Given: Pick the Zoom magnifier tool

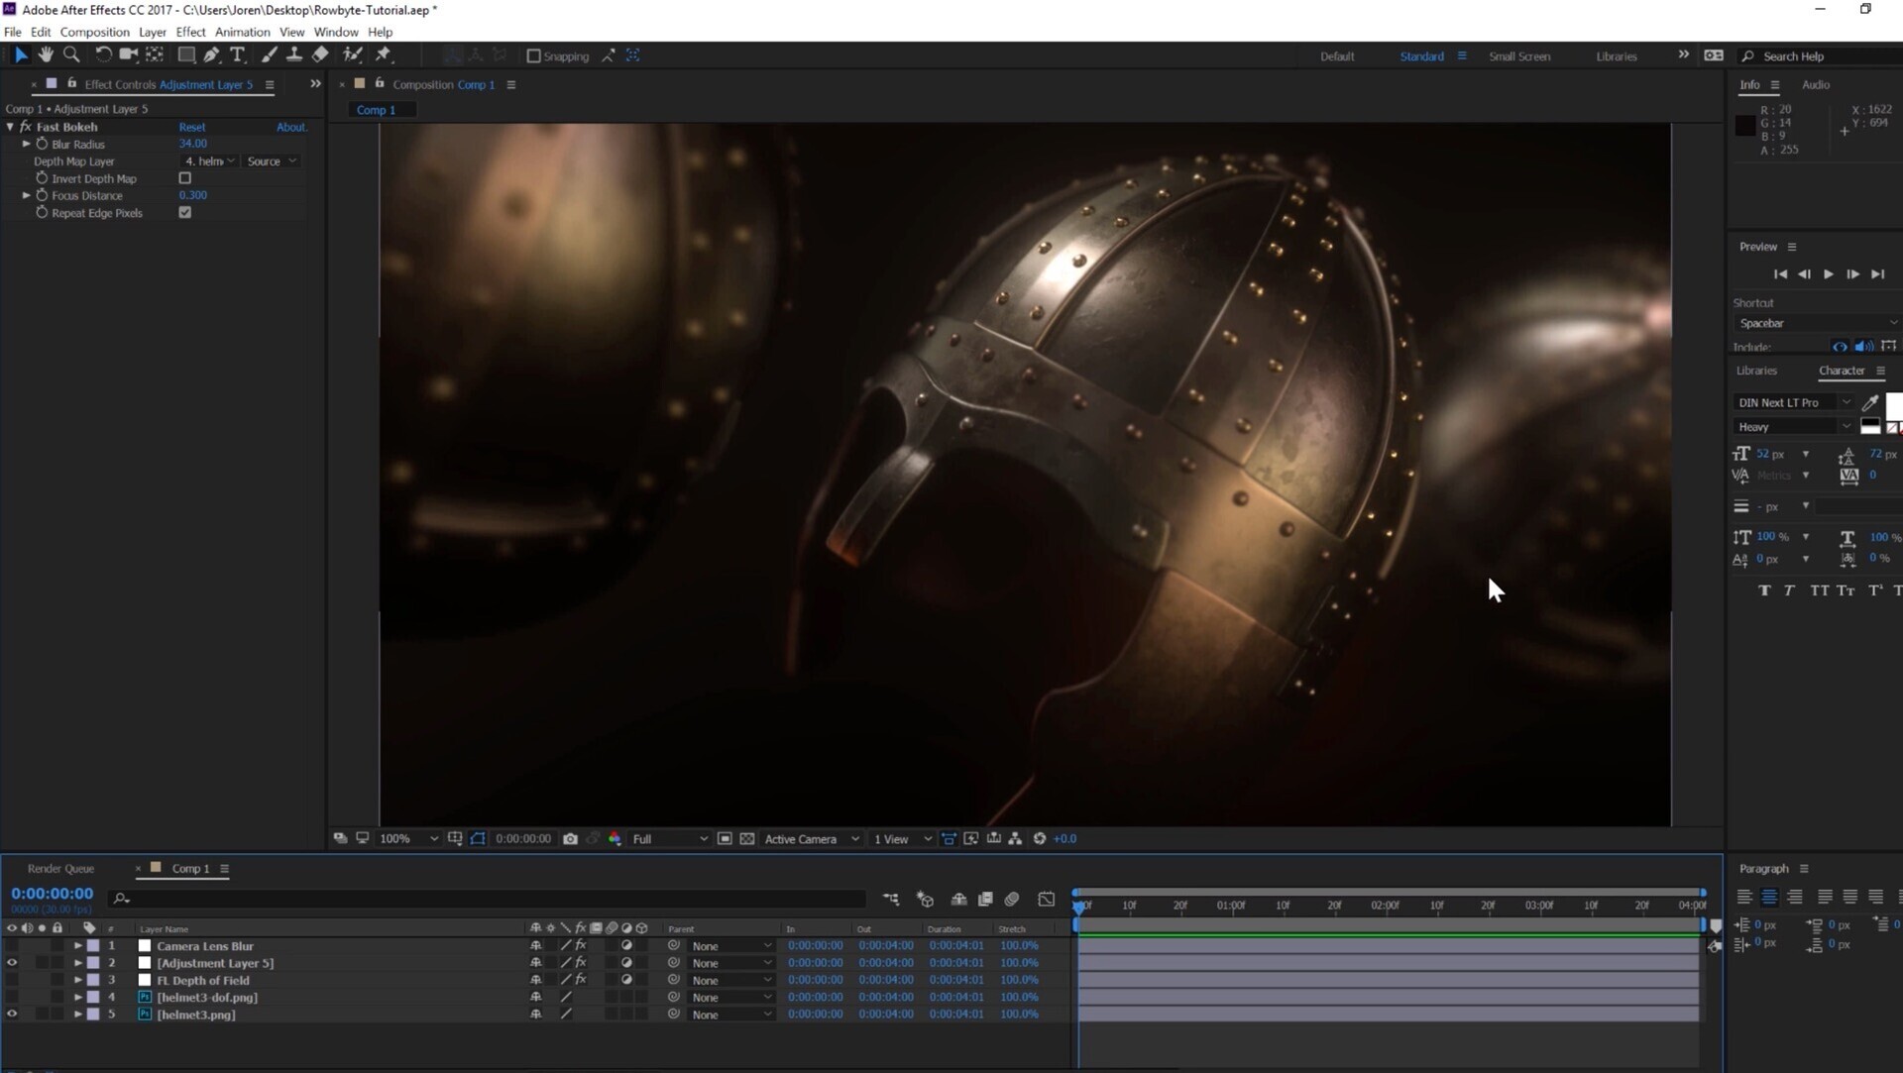Looking at the screenshot, I should pyautogui.click(x=71, y=55).
